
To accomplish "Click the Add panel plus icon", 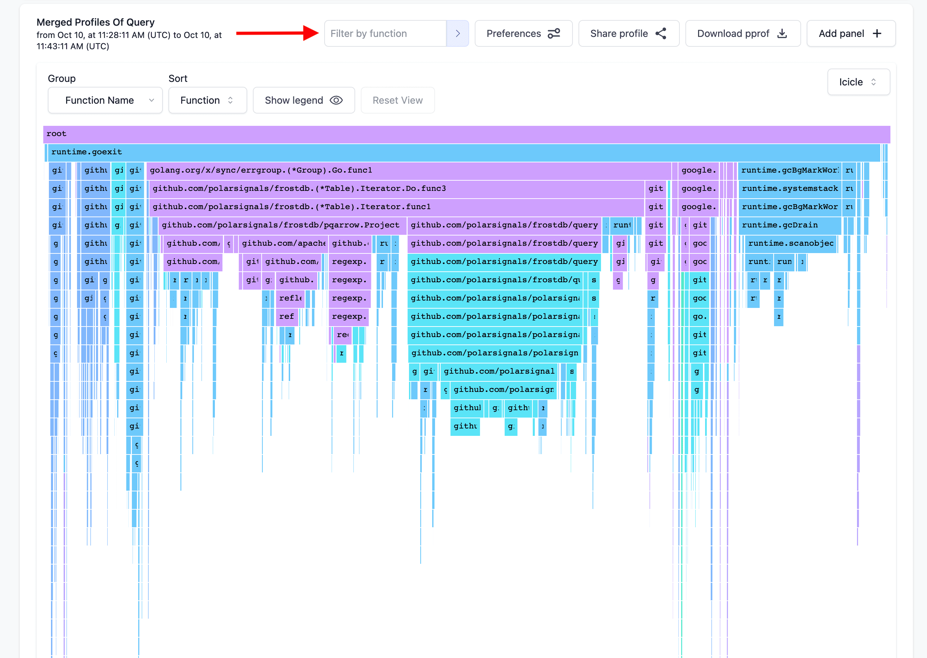I will (x=877, y=34).
